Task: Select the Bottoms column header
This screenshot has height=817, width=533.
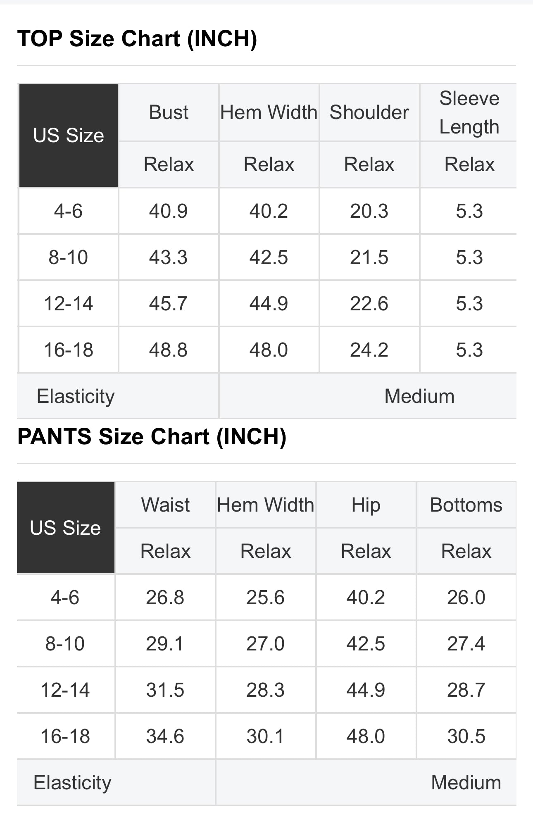Action: 466,505
